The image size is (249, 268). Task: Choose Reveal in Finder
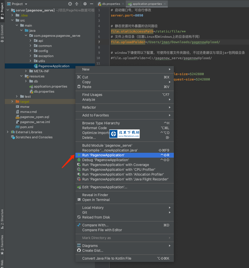[x=95, y=195]
